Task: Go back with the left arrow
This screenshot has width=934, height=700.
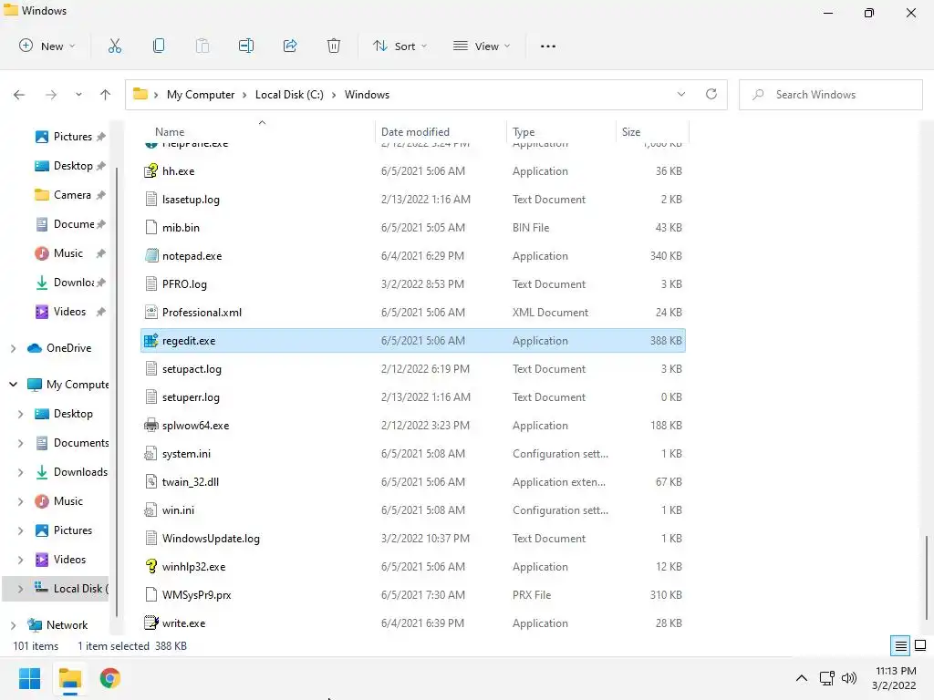Action: [x=19, y=95]
